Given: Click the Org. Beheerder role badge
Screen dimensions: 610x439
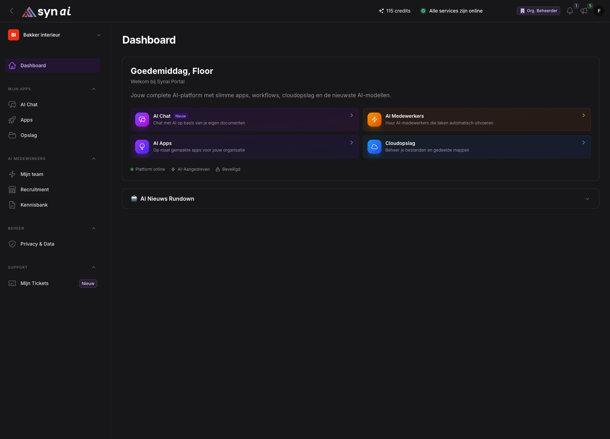Looking at the screenshot, I should [x=538, y=11].
